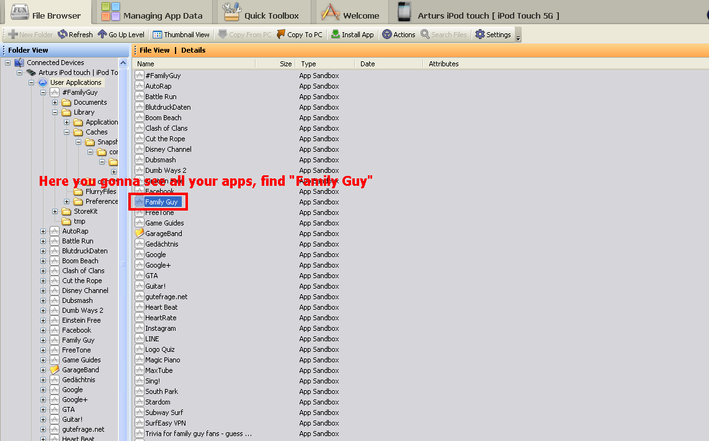Select Game Guides in file list

click(164, 223)
